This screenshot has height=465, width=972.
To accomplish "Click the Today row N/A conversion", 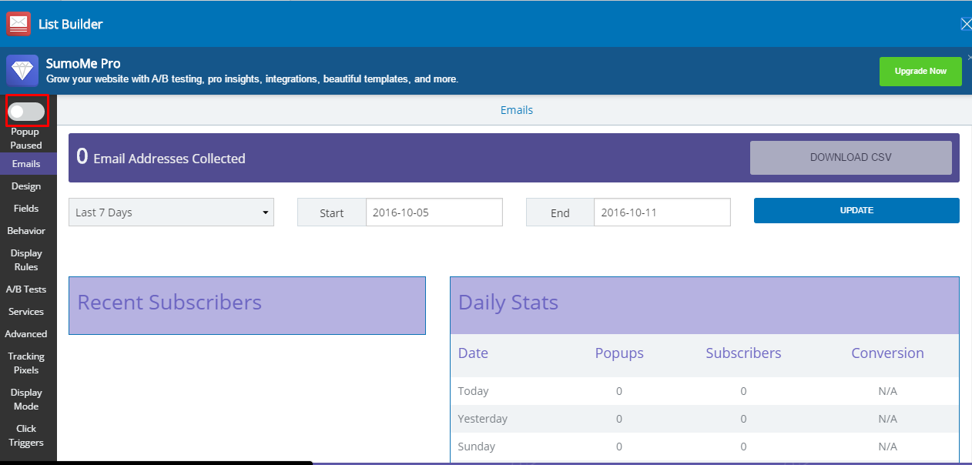I will click(x=888, y=391).
